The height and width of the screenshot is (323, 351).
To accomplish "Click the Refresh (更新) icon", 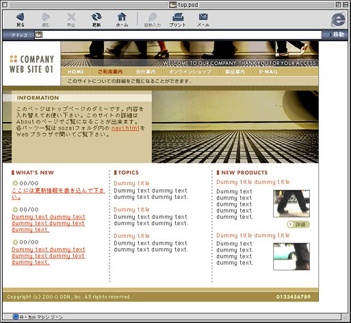I will coord(96,17).
